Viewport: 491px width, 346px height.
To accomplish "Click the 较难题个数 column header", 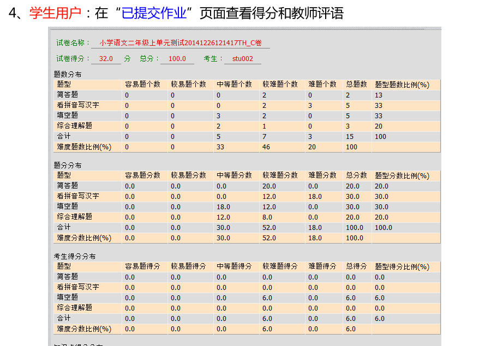I will (x=280, y=84).
